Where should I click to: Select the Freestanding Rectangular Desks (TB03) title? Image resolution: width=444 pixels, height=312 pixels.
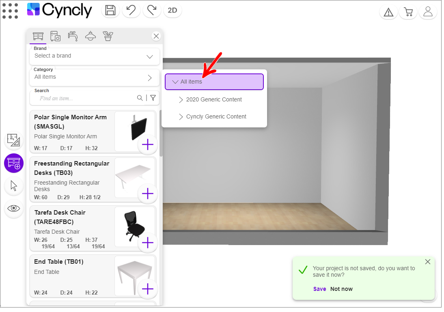click(72, 168)
